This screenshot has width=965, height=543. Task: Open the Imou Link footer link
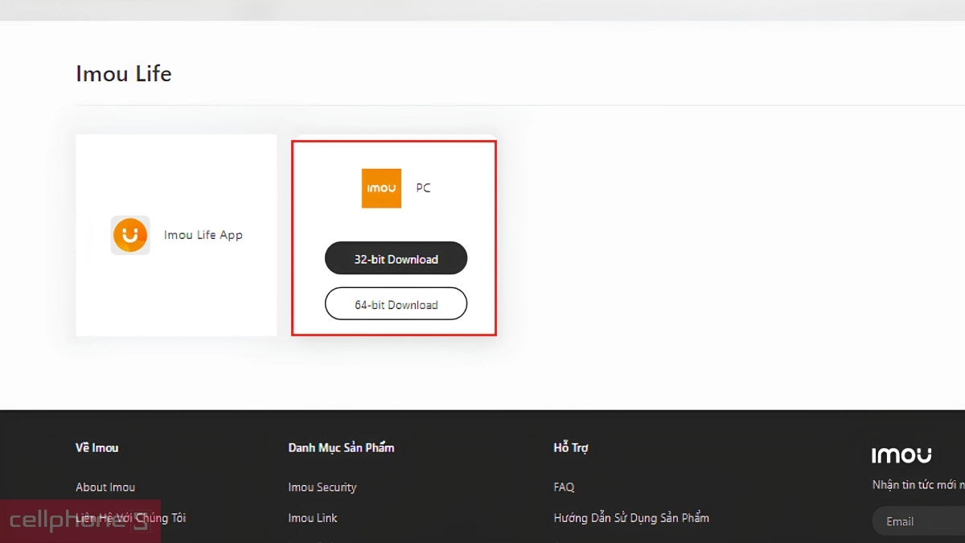tap(313, 518)
